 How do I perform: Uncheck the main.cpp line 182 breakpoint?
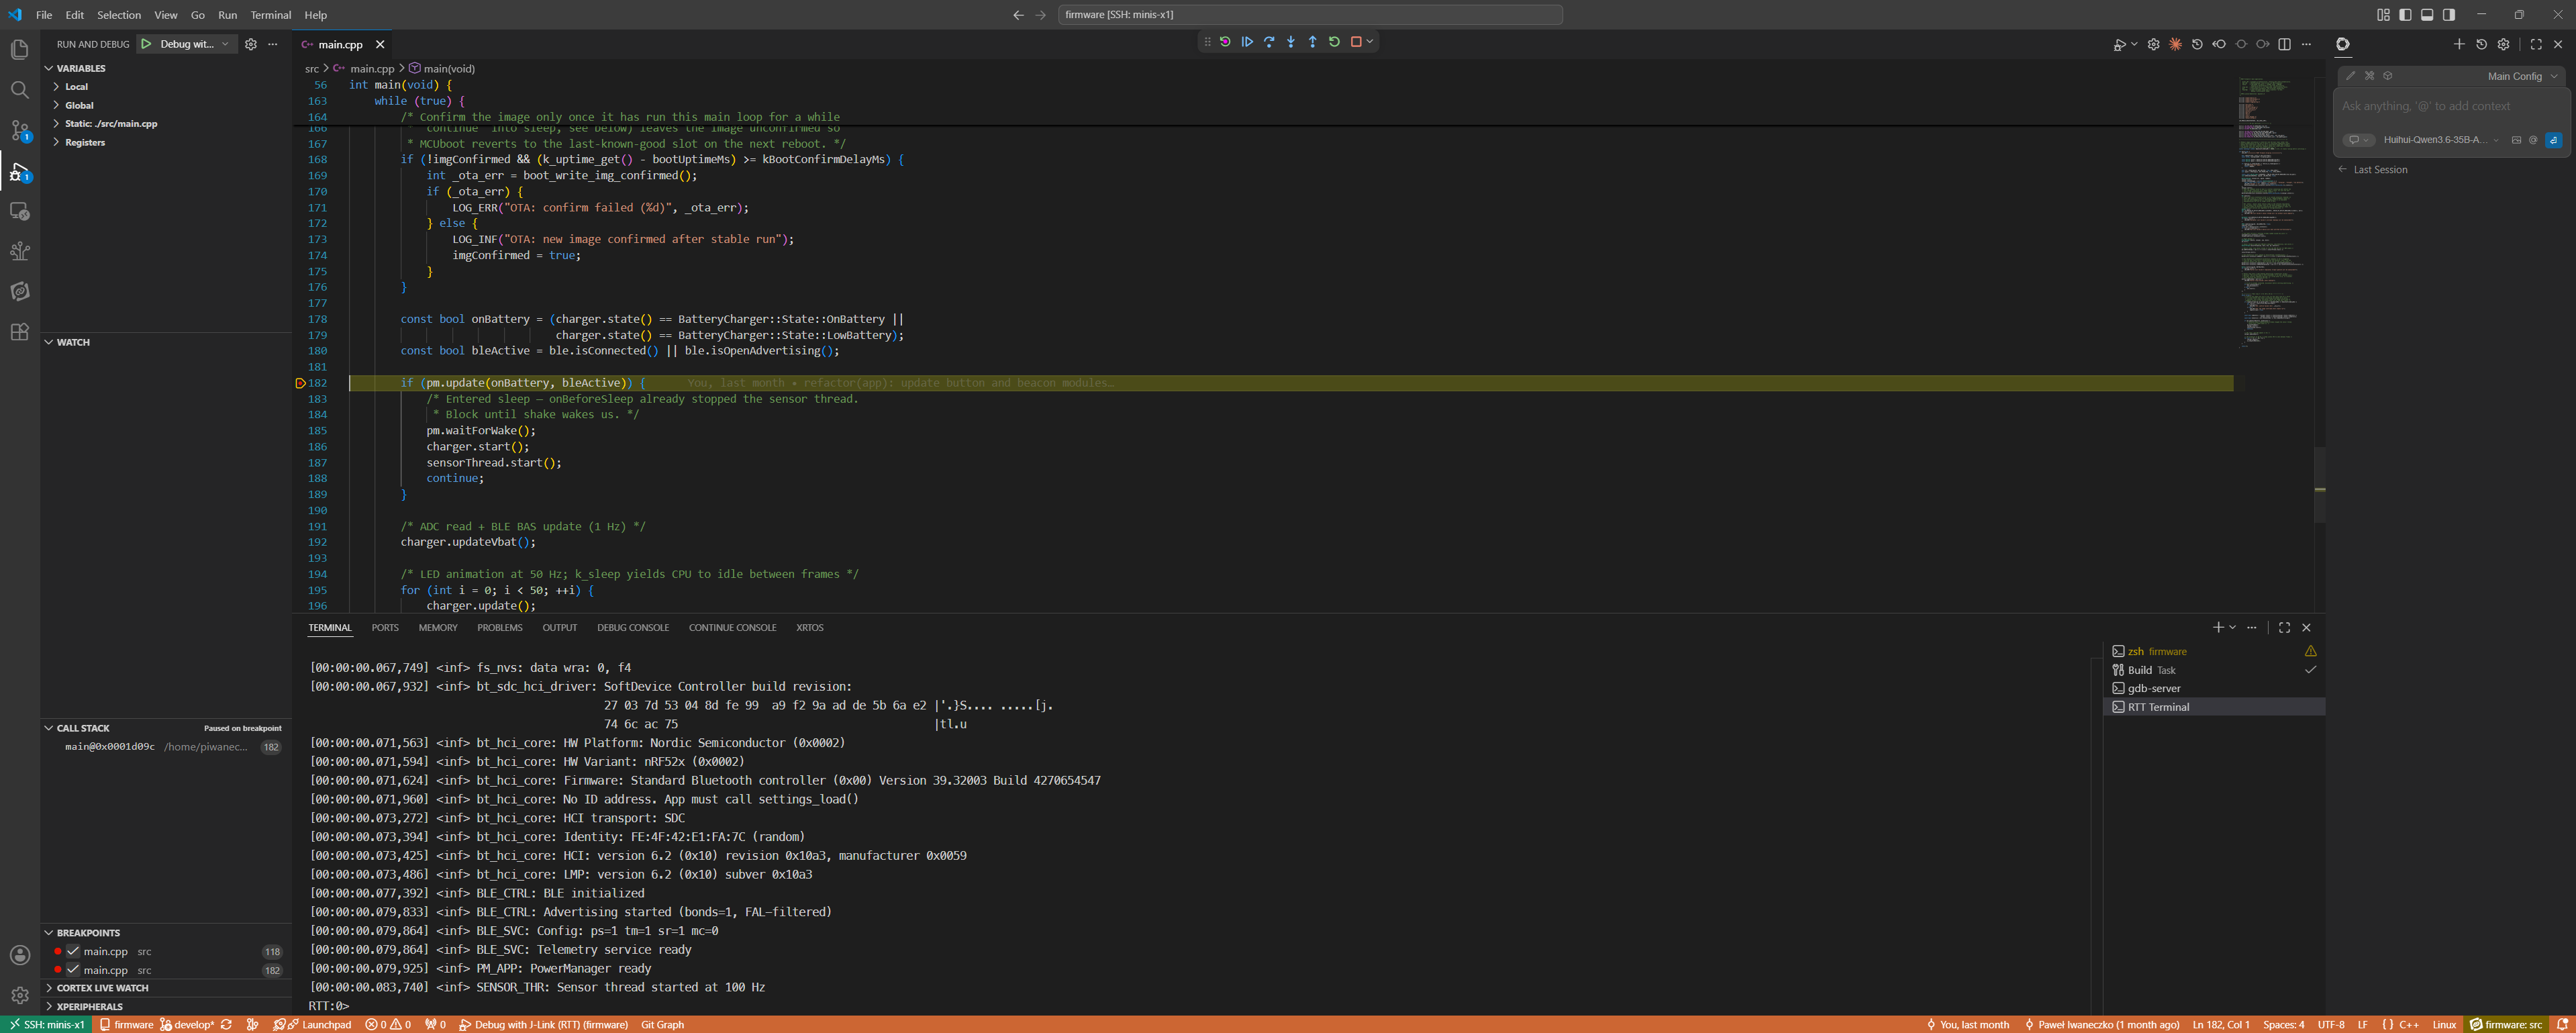[x=73, y=970]
